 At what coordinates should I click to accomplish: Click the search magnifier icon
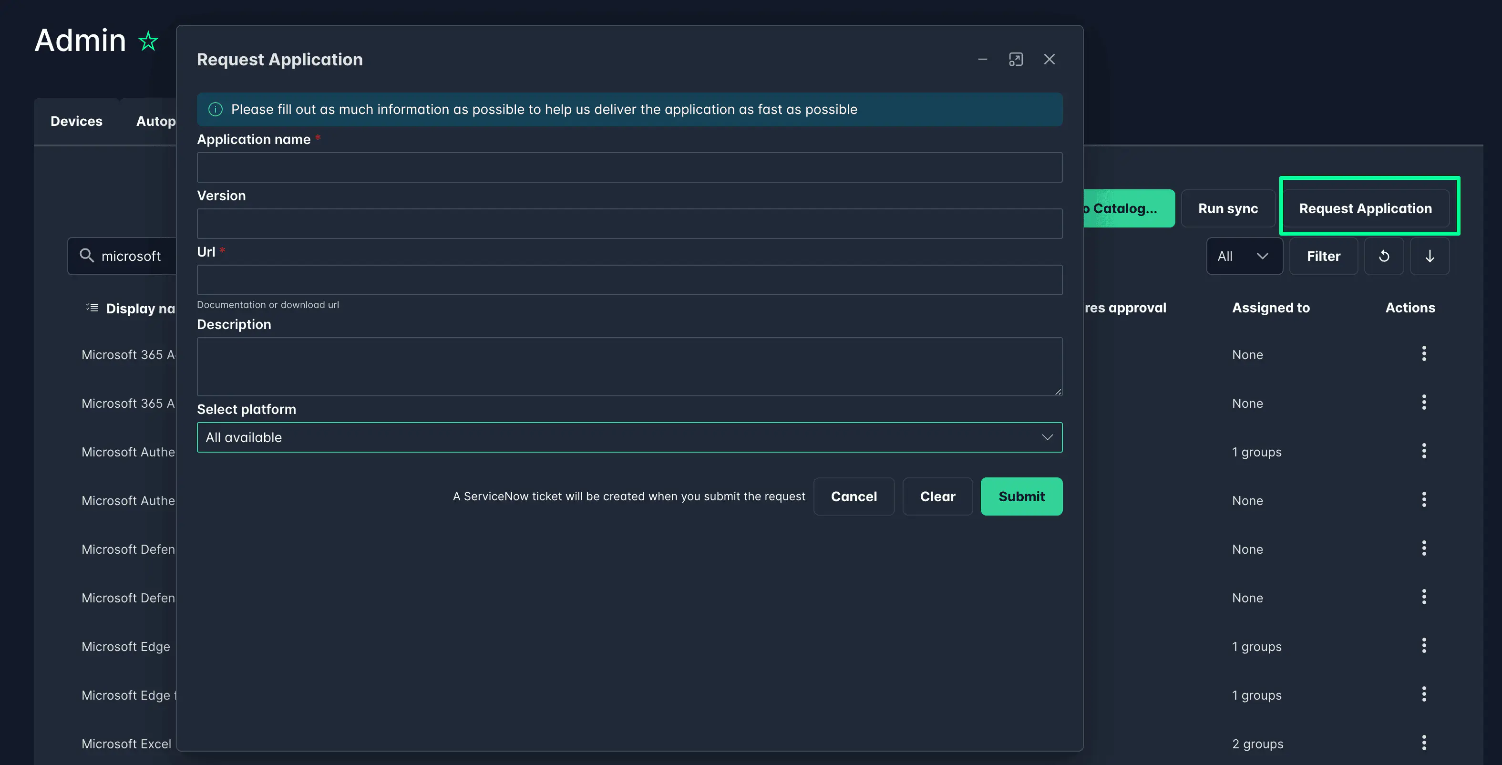[x=87, y=255]
